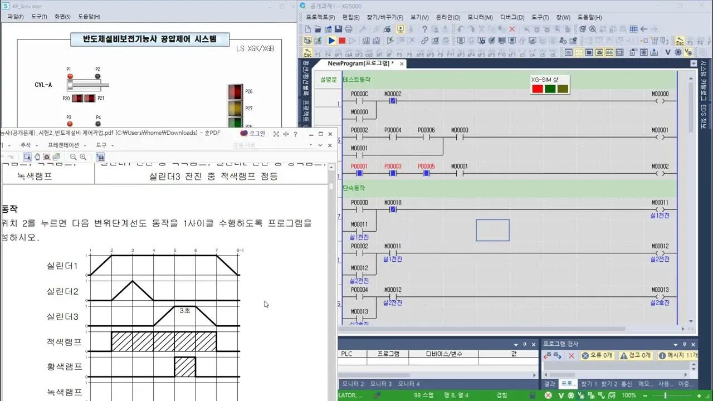Click the link chain icon in toolbar
This screenshot has height=401, width=713.
(x=424, y=41)
